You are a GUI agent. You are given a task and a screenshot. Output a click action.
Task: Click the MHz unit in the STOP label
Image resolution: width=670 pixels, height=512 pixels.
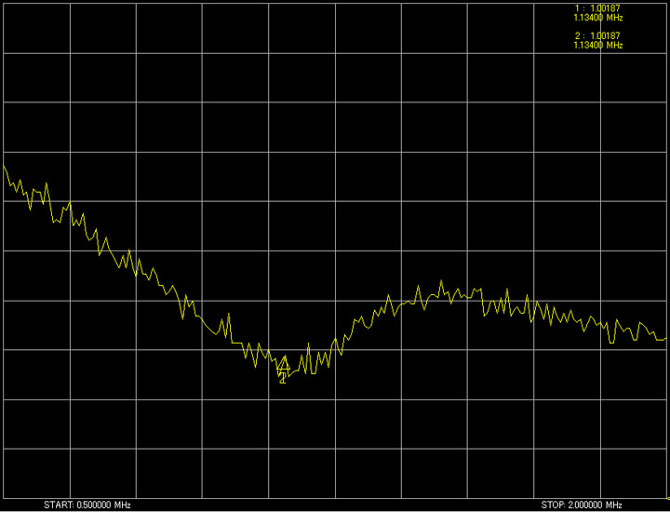point(613,505)
